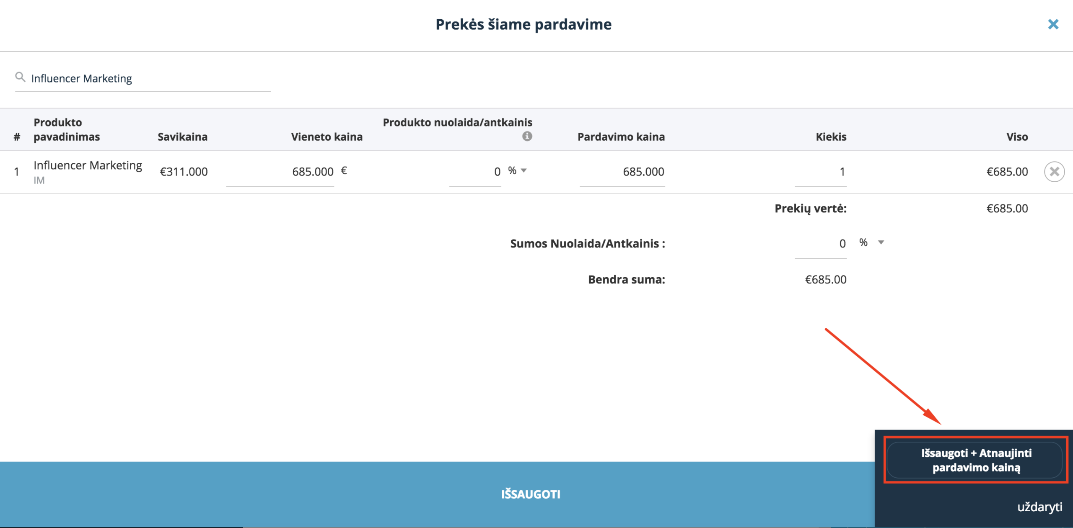
Task: Click the Bendra suma label
Action: coord(627,280)
